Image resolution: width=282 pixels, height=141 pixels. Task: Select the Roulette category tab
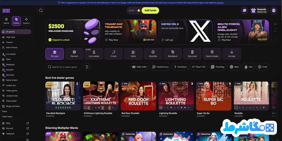(153, 54)
